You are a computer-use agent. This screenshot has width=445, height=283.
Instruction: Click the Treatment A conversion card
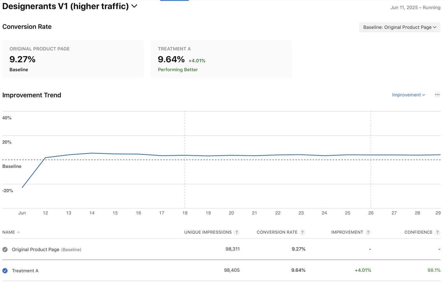point(221,59)
